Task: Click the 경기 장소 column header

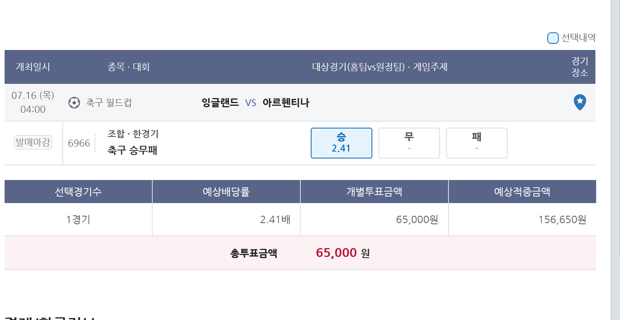Action: tap(580, 67)
